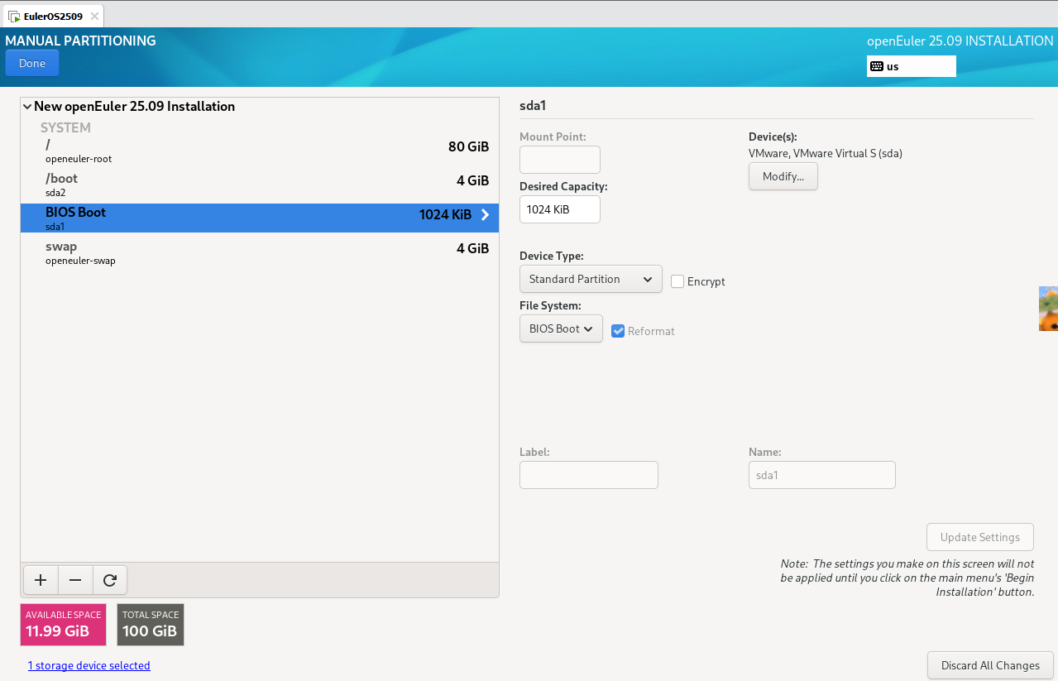Click the VMware Virtual S (sda) device text

826,153
